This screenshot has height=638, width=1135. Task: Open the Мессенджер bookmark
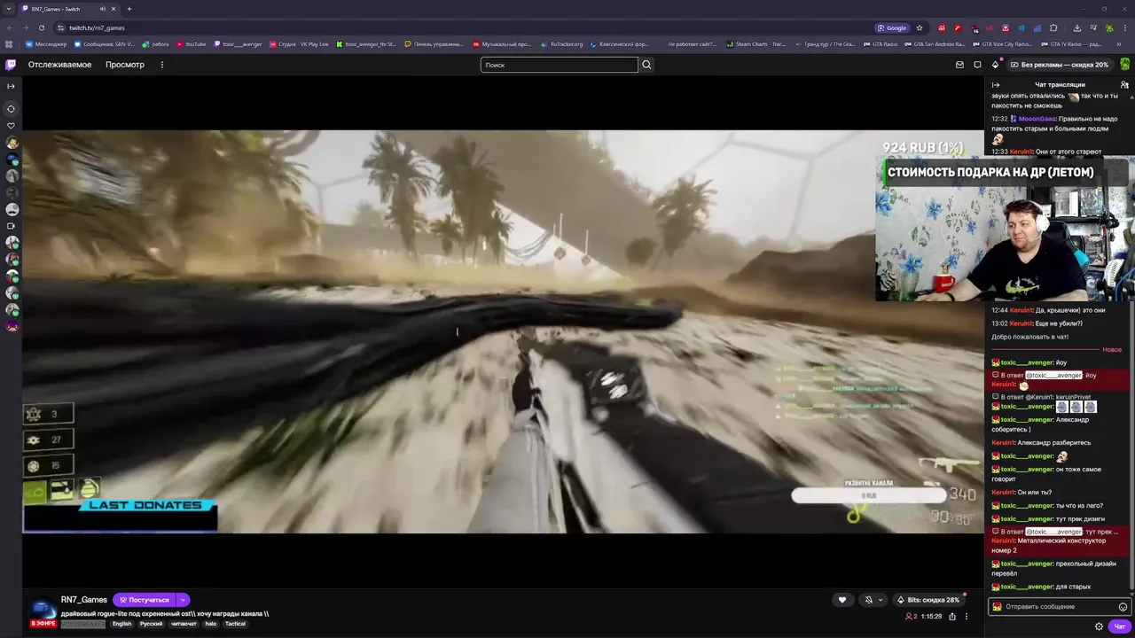point(47,43)
